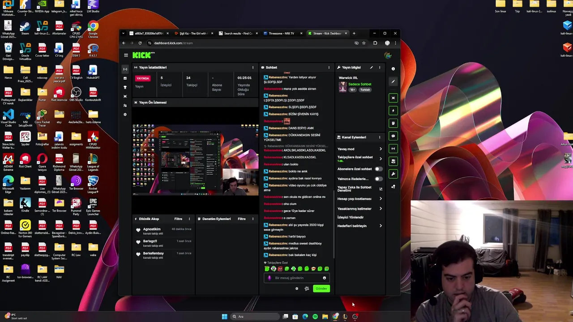Open Kanal Eylemleri three-dot menu

(x=379, y=137)
